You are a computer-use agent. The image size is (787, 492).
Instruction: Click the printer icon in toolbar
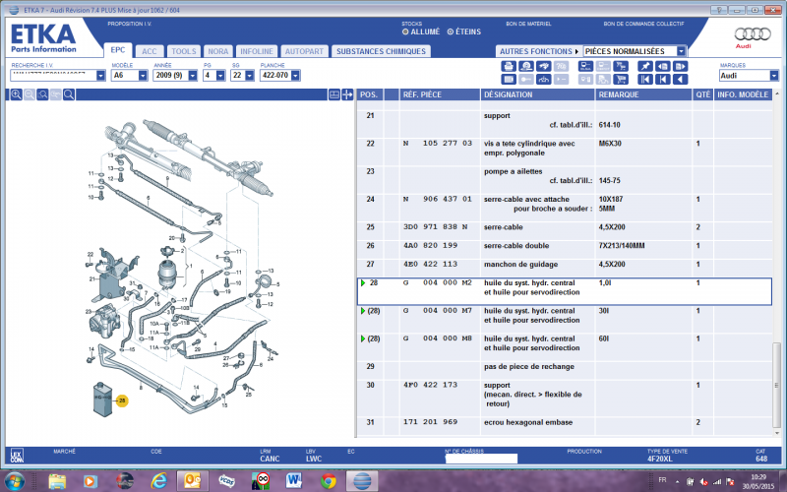pos(509,66)
